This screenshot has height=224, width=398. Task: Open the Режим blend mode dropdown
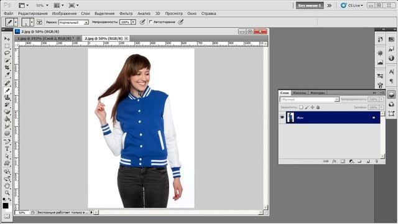[73, 22]
